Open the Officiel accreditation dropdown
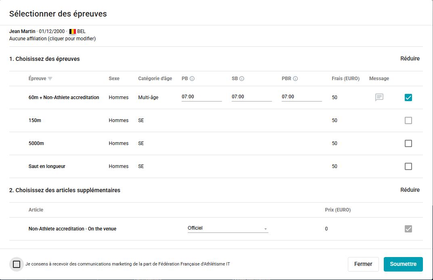The width and height of the screenshot is (433, 280). tap(228, 228)
